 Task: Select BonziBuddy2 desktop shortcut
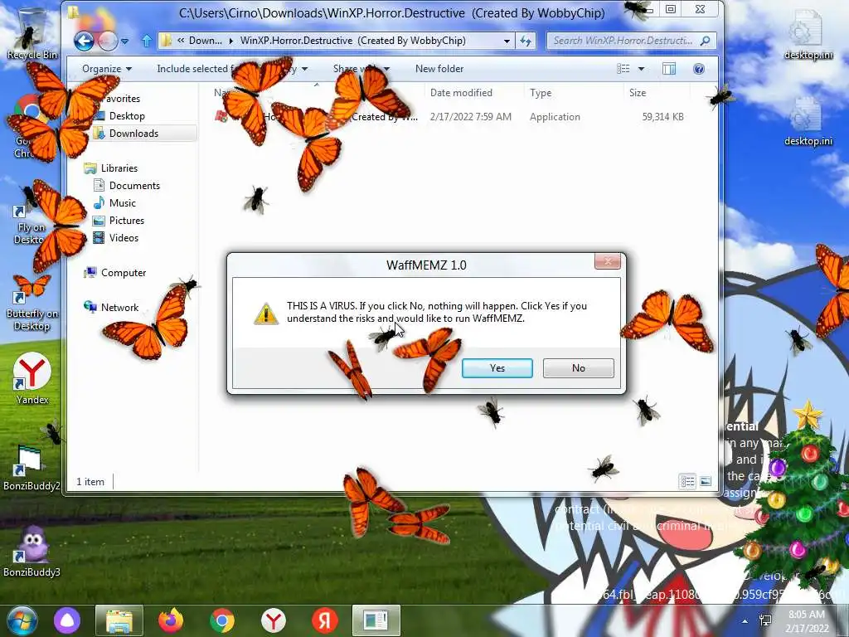[x=32, y=468]
